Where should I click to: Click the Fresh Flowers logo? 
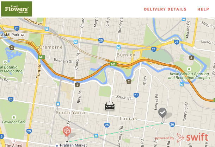(x=17, y=9)
